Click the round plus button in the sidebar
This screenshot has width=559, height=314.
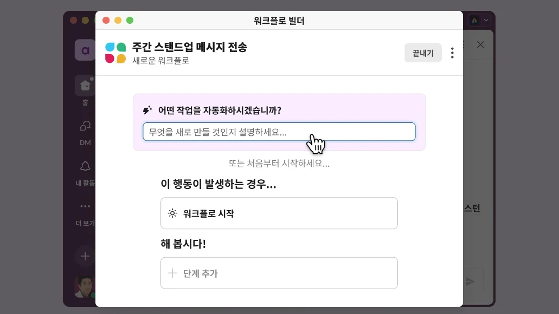point(85,256)
